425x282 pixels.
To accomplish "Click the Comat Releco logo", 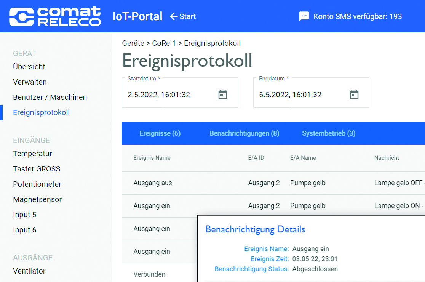I will tap(55, 16).
